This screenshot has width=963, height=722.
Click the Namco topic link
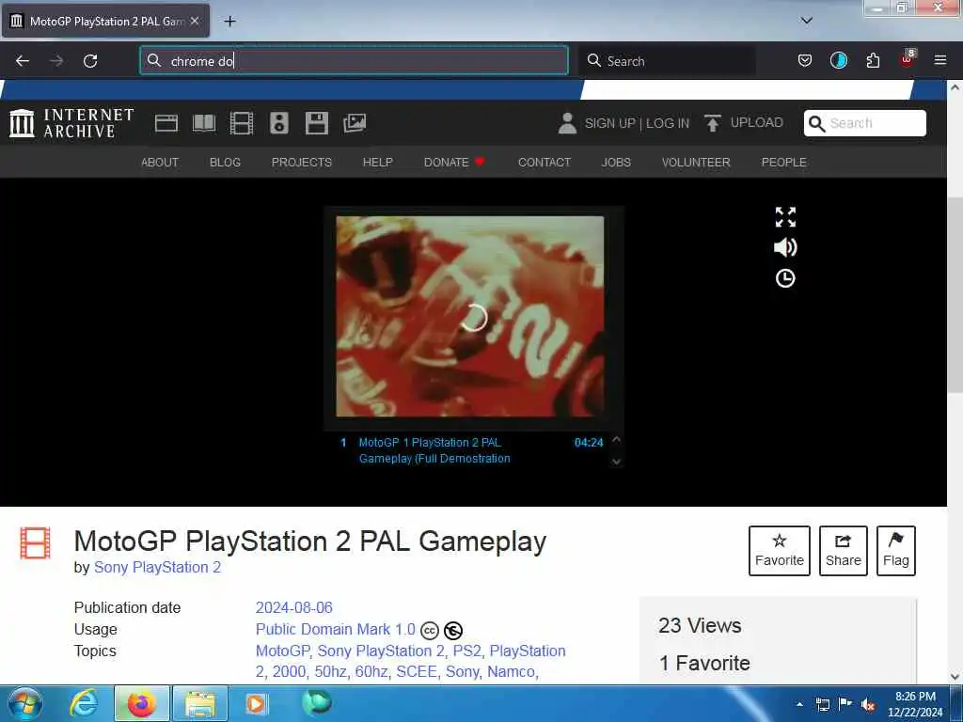[x=511, y=671]
